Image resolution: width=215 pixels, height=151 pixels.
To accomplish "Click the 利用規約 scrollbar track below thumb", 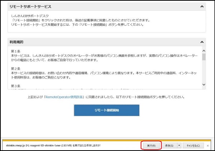I will point(204,73).
